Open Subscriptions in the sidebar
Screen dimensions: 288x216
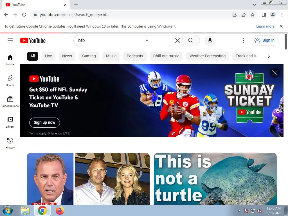point(10,102)
